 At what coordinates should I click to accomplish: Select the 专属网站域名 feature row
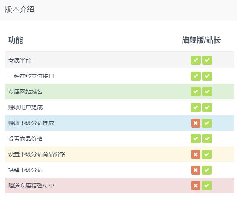(x=120, y=92)
